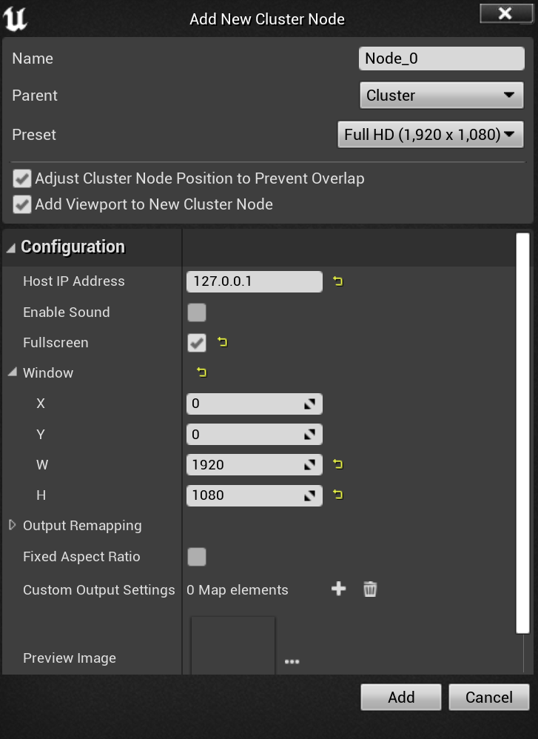The width and height of the screenshot is (538, 739).
Task: Collapse the Configuration section
Action: click(x=10, y=248)
